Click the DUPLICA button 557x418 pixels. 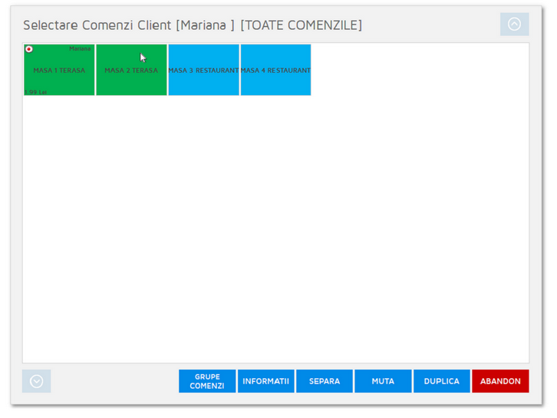tap(442, 381)
